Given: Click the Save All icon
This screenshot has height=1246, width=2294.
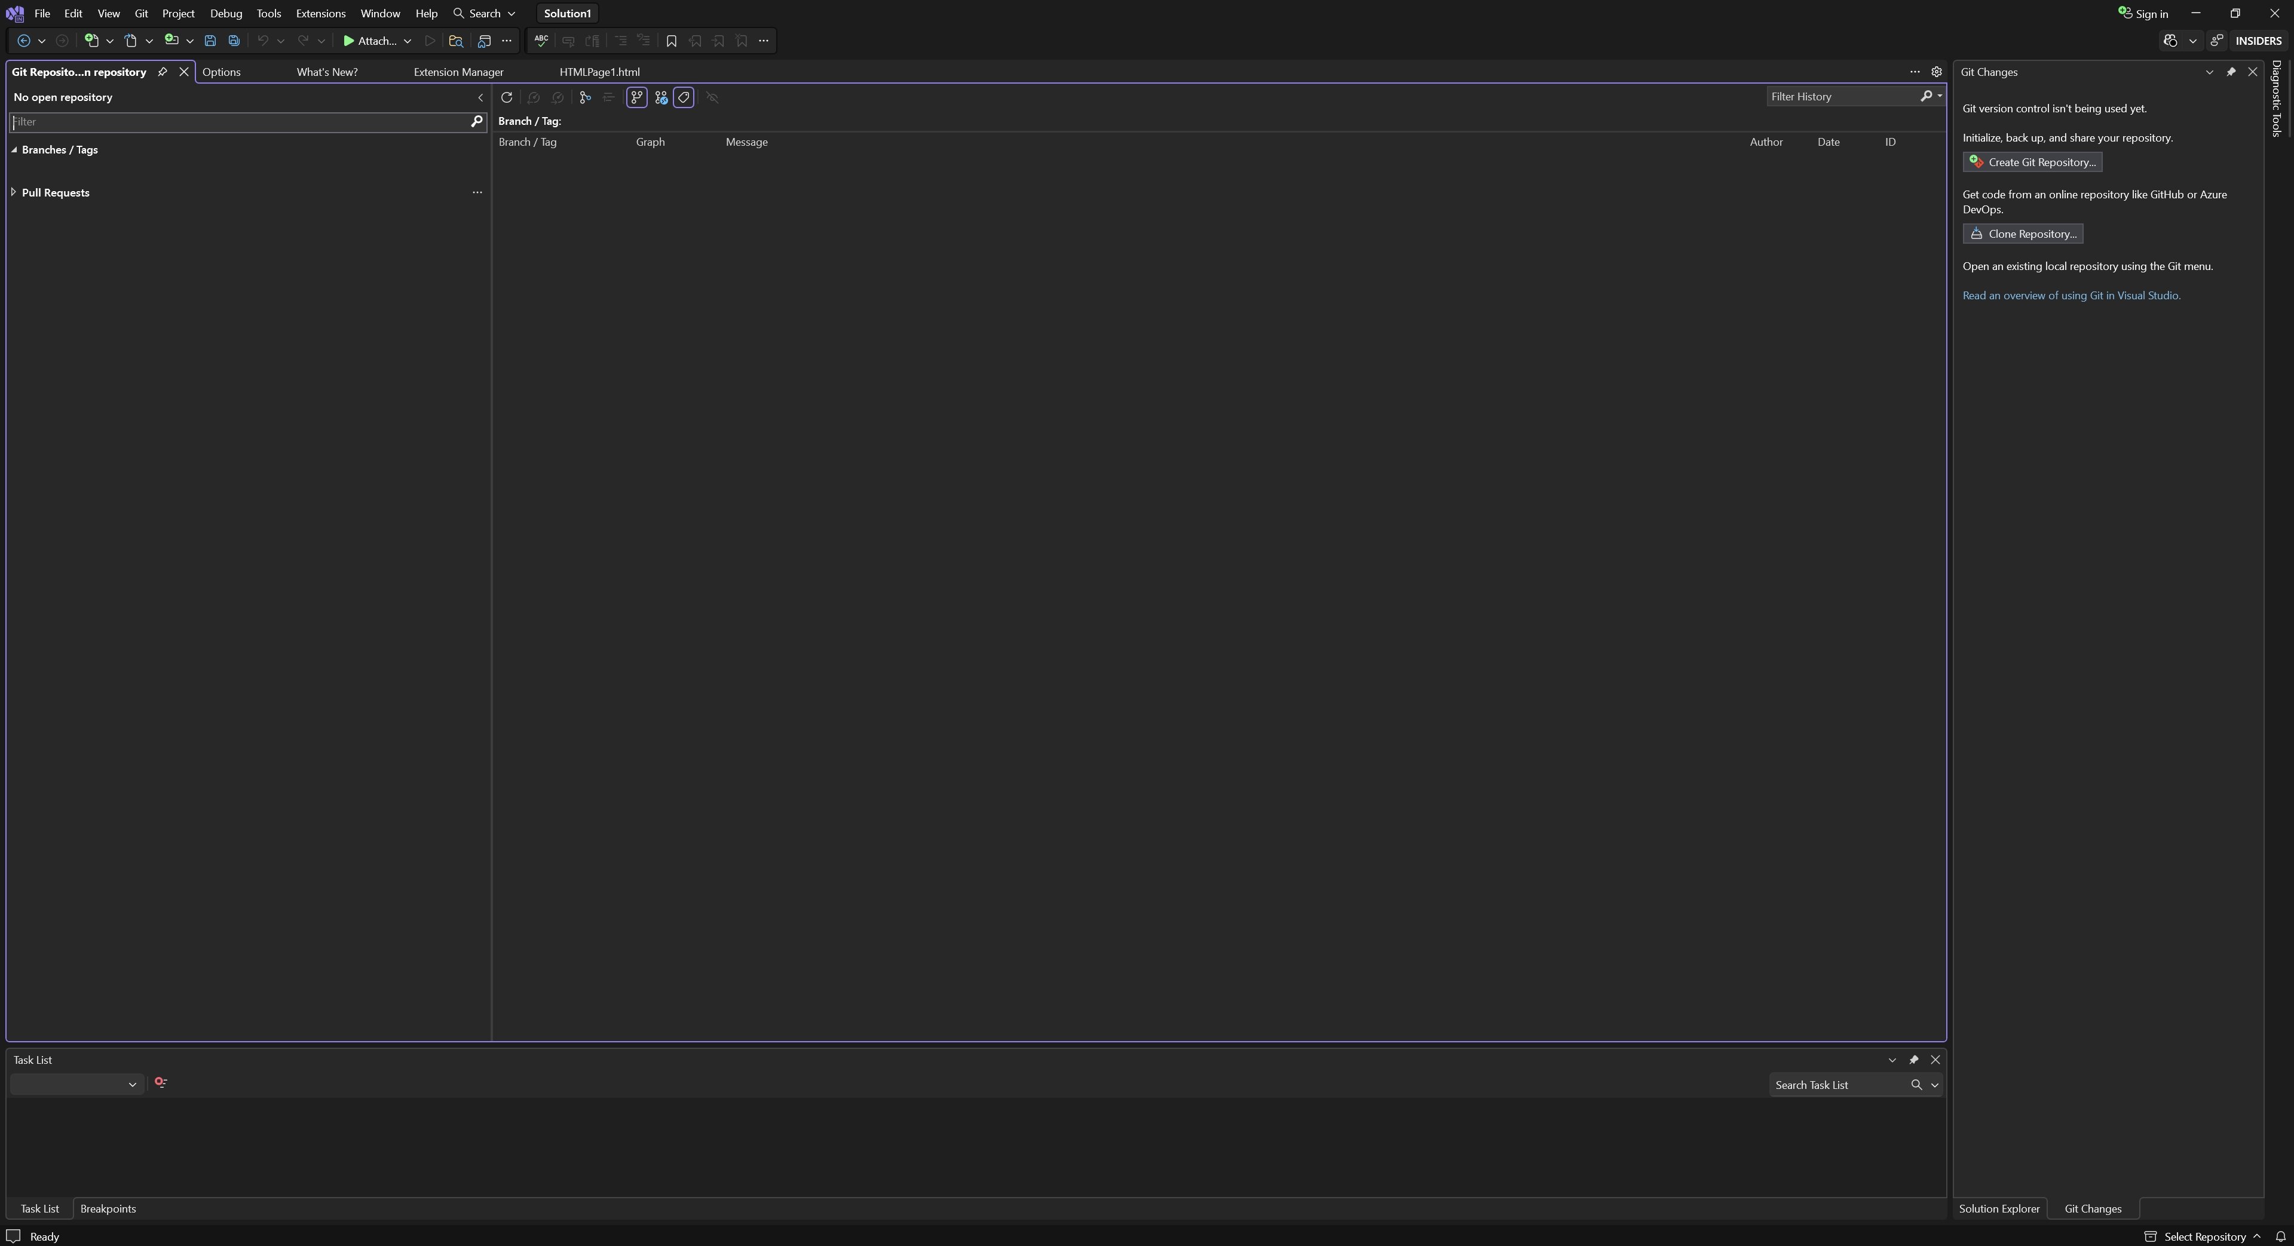Looking at the screenshot, I should pos(234,40).
